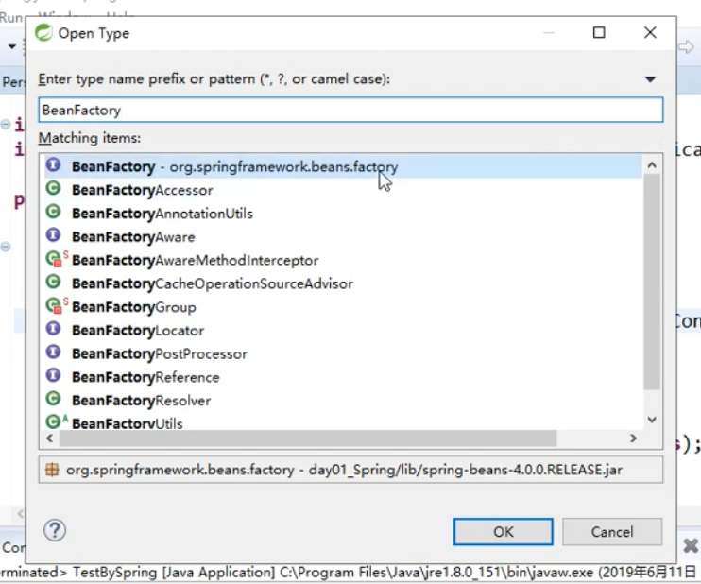701x584 pixels.
Task: Click the vertical scrollbar thumb in matching items
Action: click(652, 282)
